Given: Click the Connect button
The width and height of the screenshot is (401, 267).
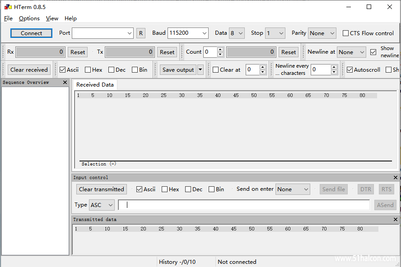Looking at the screenshot, I should (x=31, y=33).
